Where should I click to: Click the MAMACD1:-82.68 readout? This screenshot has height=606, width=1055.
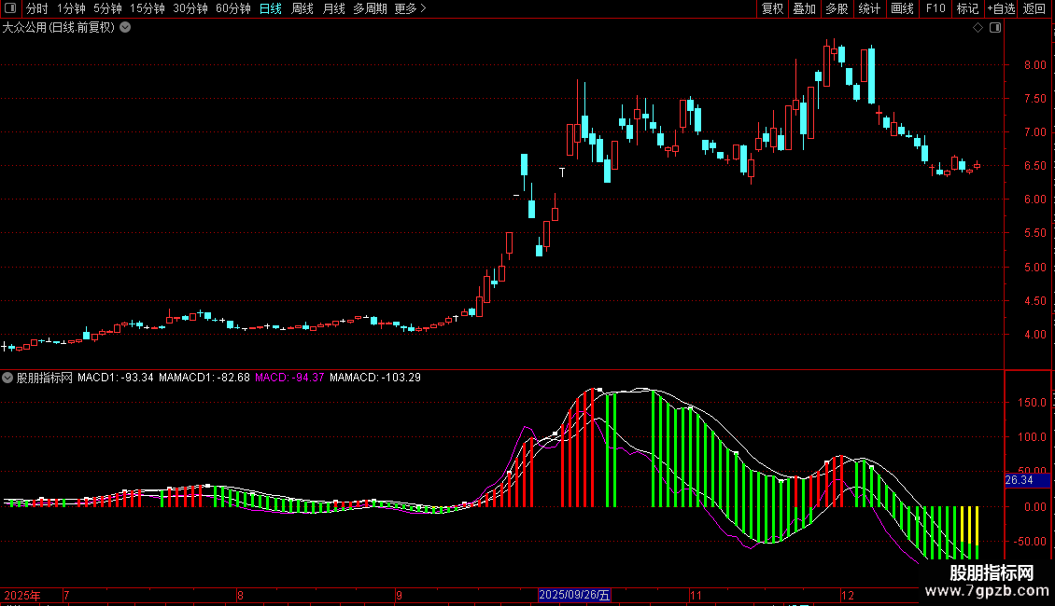click(x=204, y=378)
